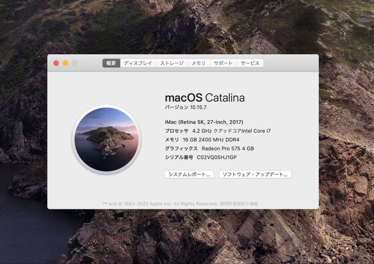This screenshot has height=264, width=374.
Task: Click the プロセッサ specification line
Action: point(217,131)
